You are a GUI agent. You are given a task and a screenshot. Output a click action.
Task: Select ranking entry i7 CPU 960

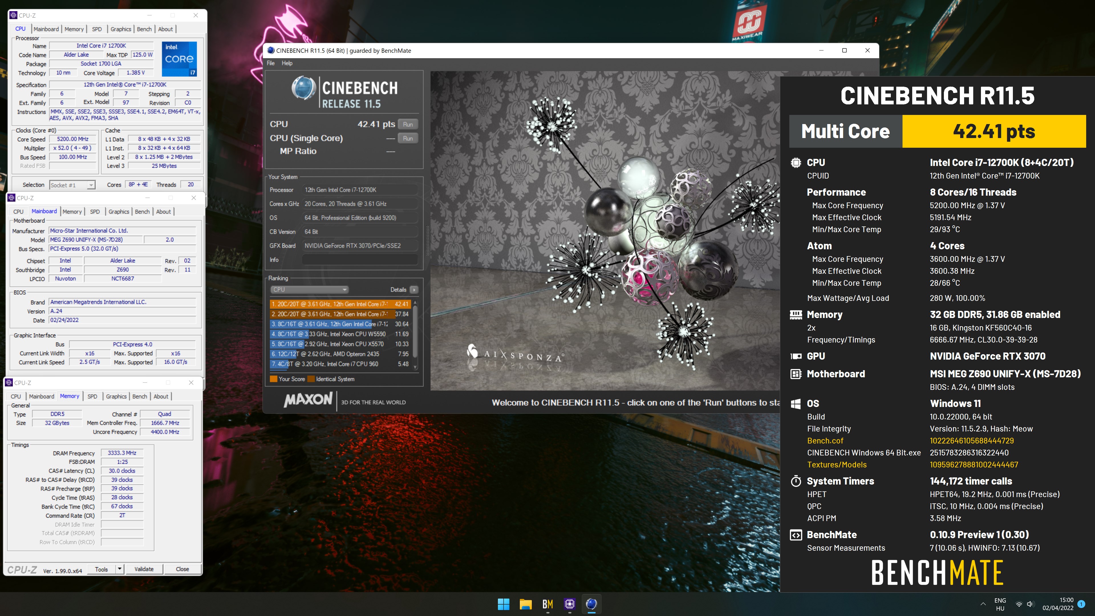[340, 364]
